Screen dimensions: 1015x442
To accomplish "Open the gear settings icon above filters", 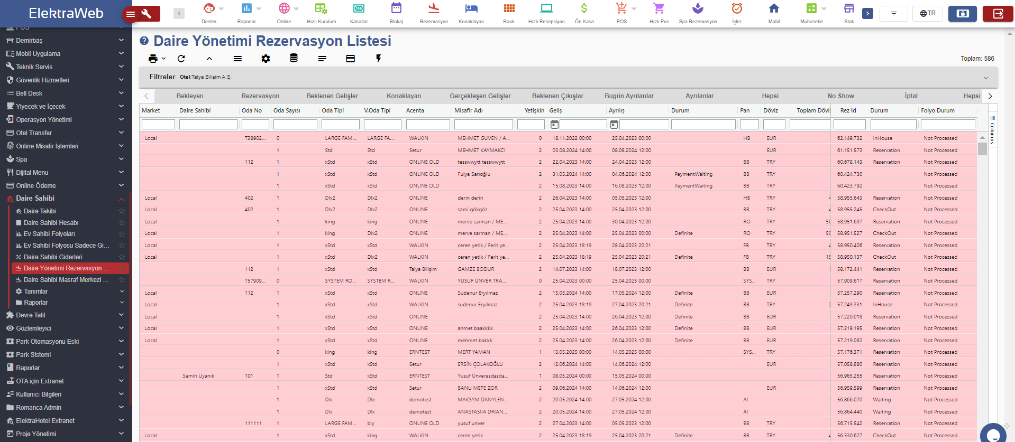I will (266, 59).
